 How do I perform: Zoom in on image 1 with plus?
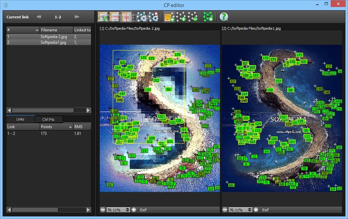click(x=134, y=210)
